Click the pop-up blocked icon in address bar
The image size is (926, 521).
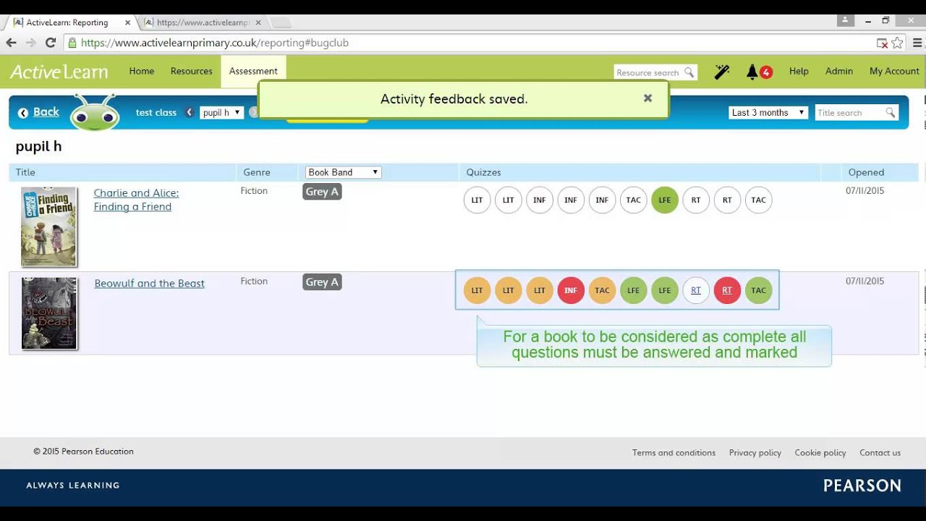pos(882,43)
